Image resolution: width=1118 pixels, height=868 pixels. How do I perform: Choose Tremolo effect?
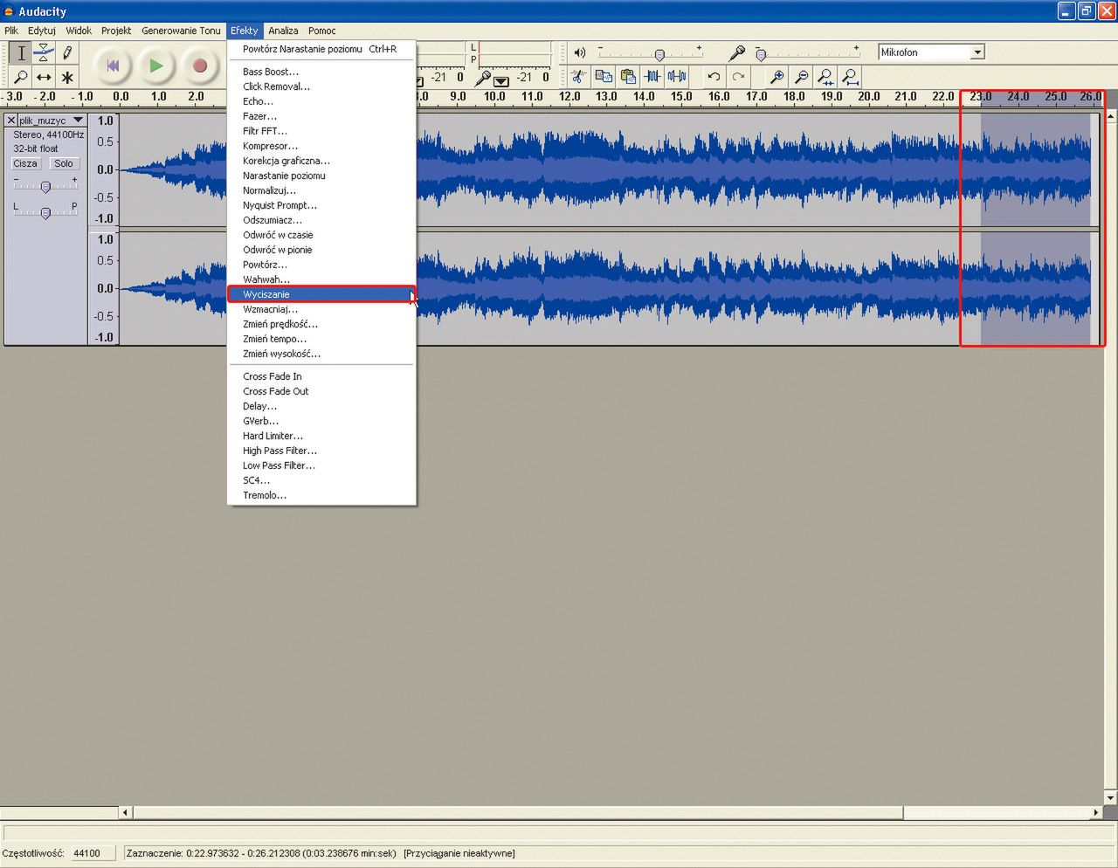click(321, 495)
